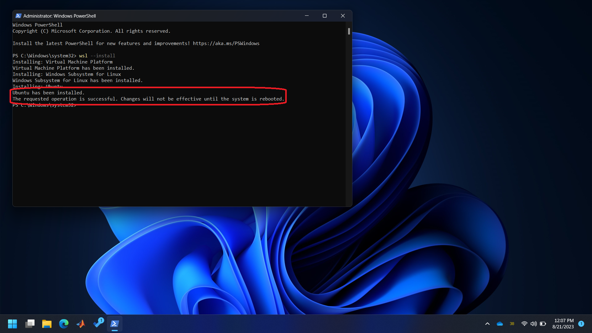Click the PowerShell taskbar icon
The width and height of the screenshot is (592, 333).
pyautogui.click(x=115, y=324)
